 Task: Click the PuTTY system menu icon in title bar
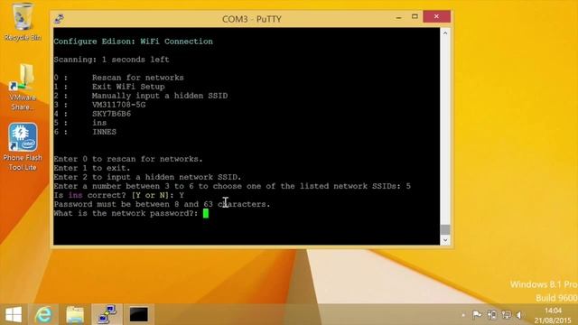click(x=59, y=19)
